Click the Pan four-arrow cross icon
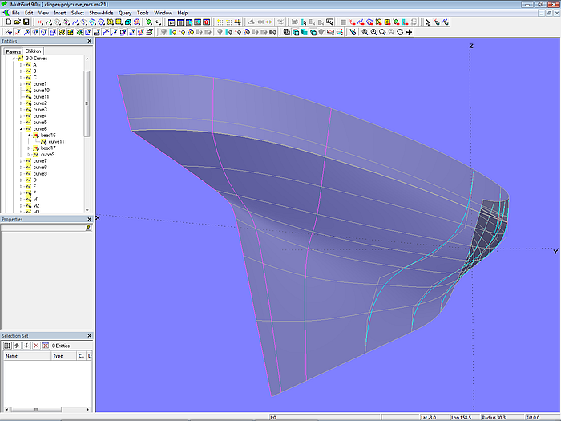Image resolution: width=561 pixels, height=421 pixels. [410, 32]
